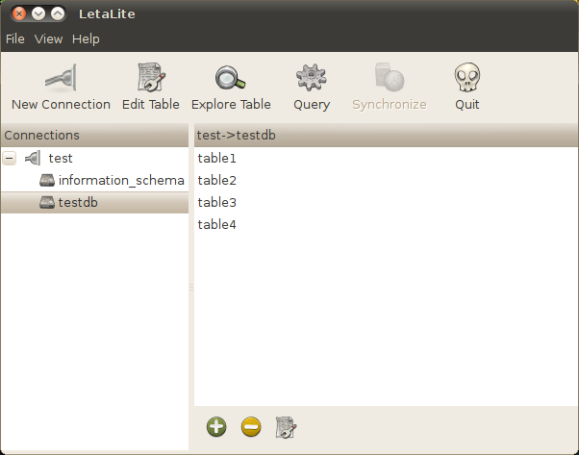The width and height of the screenshot is (579, 455).
Task: Pick table4 in the table list
Action: tap(216, 224)
